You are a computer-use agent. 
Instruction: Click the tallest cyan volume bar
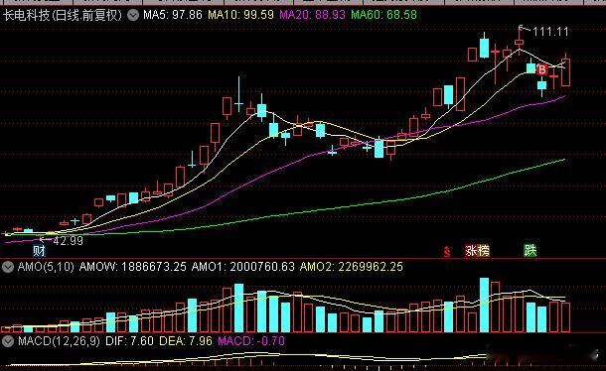coord(484,305)
